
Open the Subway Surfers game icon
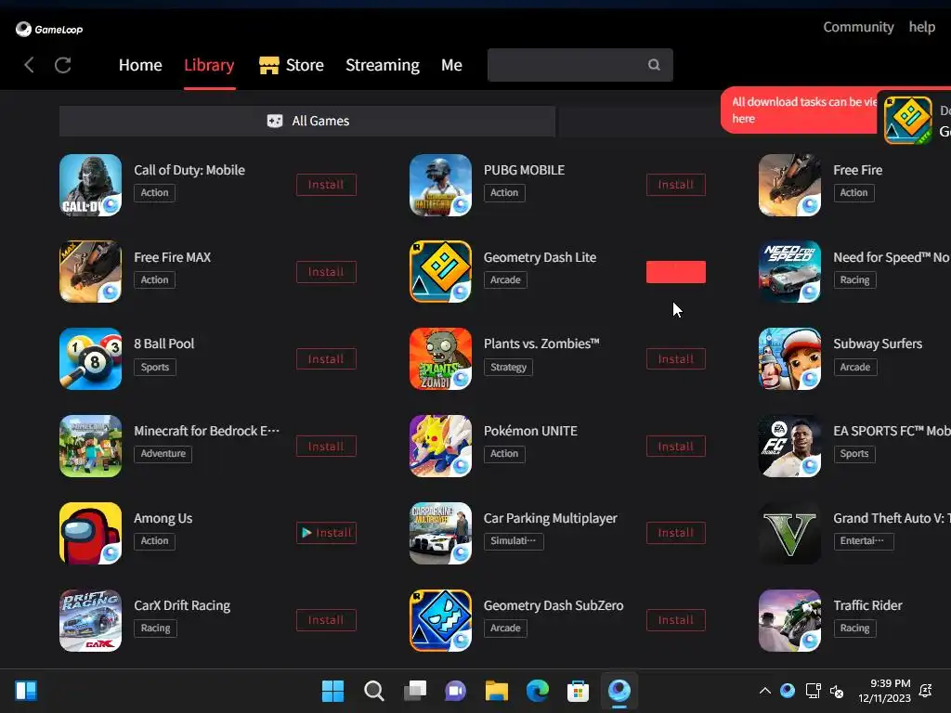click(x=789, y=359)
